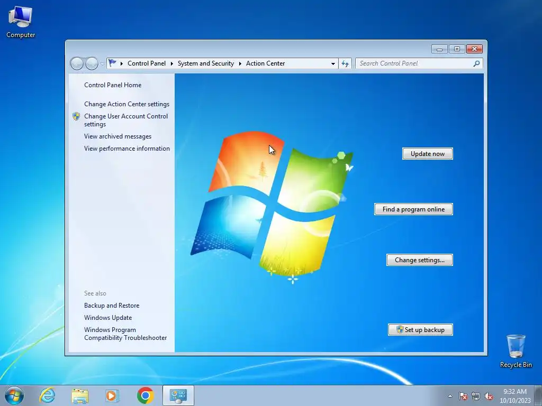Click the Show desktop strip
The width and height of the screenshot is (542, 406).
[x=538, y=395]
